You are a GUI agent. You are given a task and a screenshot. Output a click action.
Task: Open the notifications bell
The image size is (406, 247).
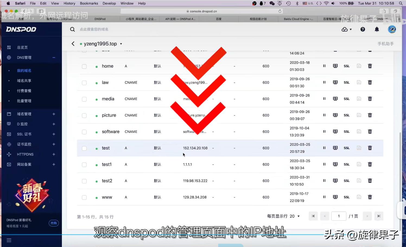[377, 29]
